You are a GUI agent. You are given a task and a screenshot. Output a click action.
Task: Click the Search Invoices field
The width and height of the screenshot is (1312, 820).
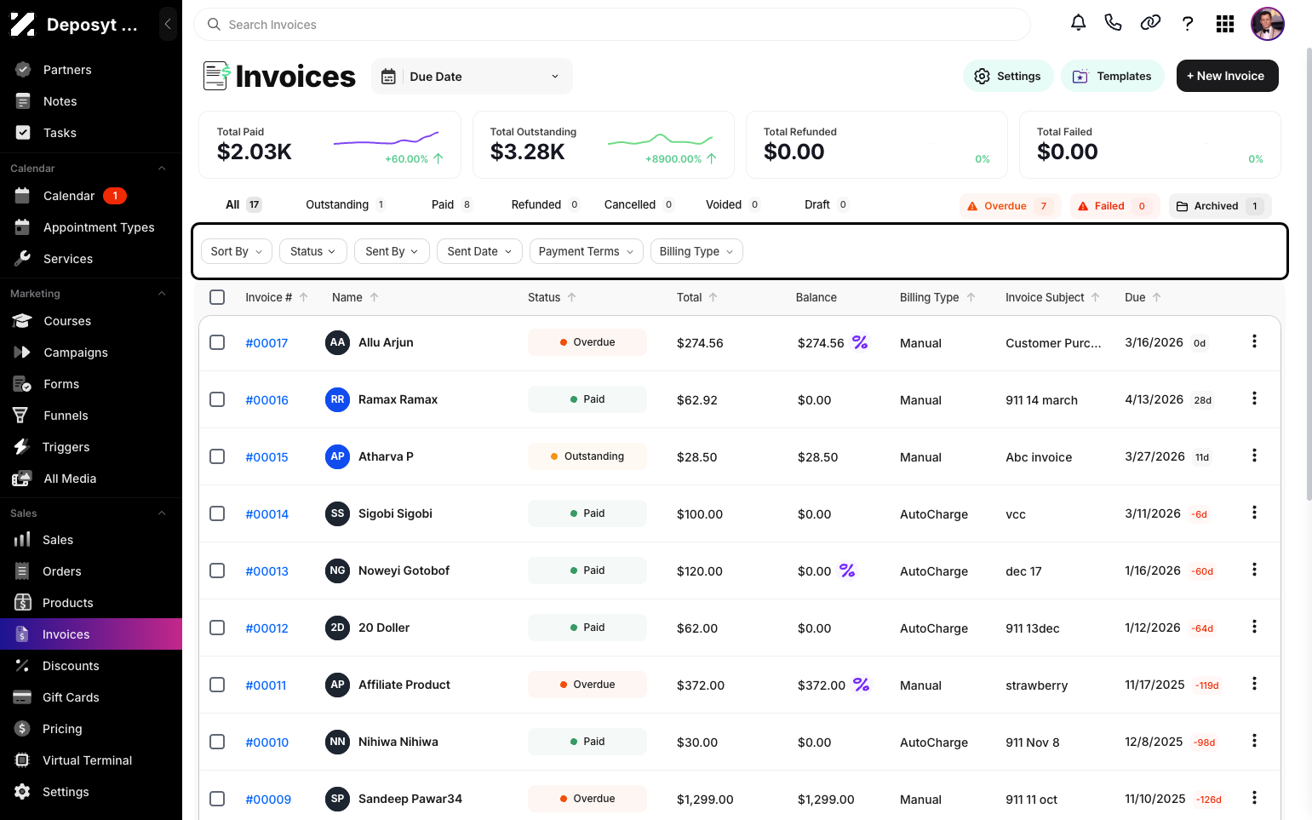[x=612, y=25]
